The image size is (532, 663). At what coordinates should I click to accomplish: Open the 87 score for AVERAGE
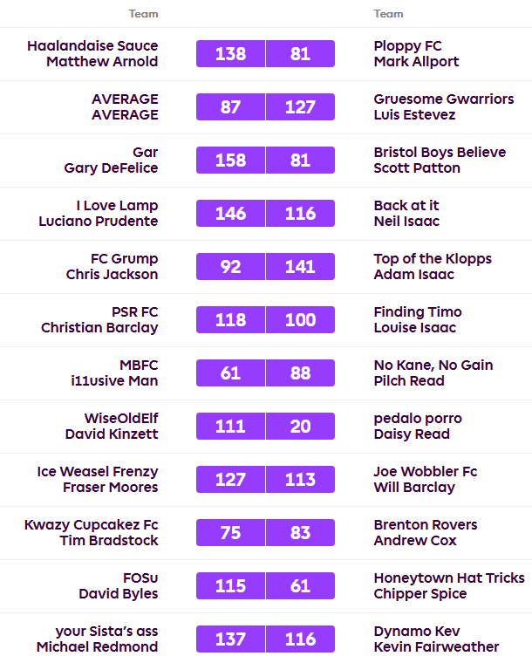pos(230,107)
